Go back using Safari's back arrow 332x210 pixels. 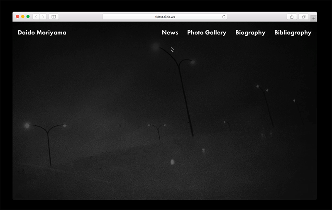(36, 17)
